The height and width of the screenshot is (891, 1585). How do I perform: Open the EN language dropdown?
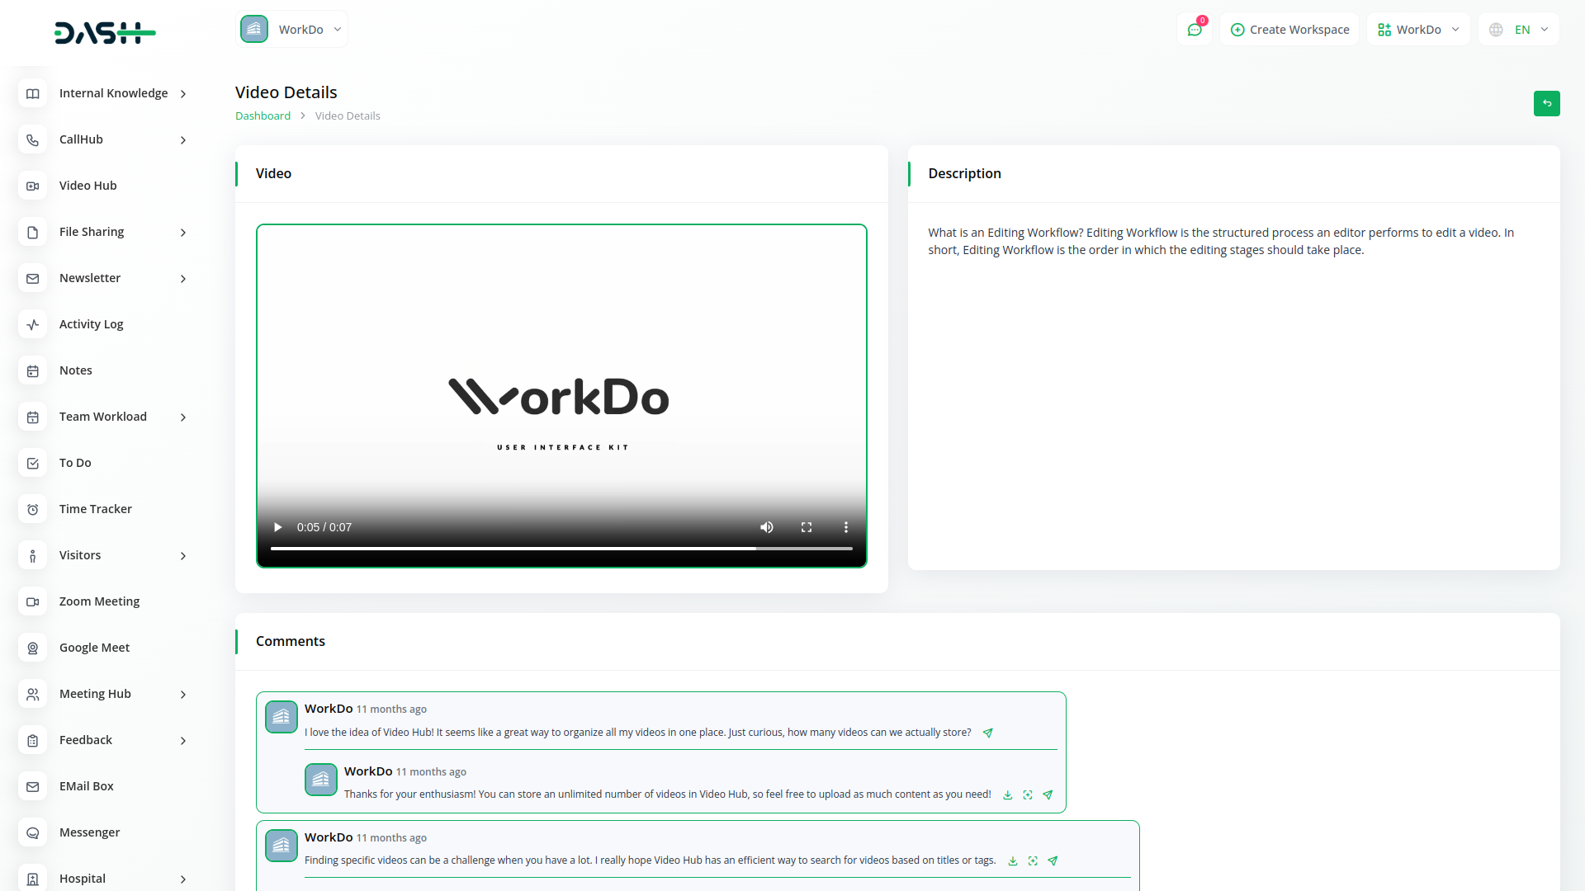tap(1519, 30)
